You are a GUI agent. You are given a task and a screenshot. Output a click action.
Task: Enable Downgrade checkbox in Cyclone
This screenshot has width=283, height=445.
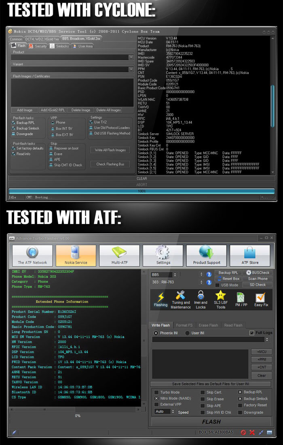pyautogui.click(x=13, y=134)
